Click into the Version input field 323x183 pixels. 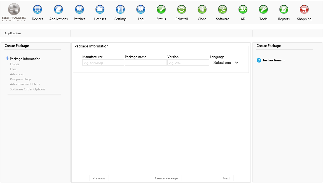tap(188, 63)
